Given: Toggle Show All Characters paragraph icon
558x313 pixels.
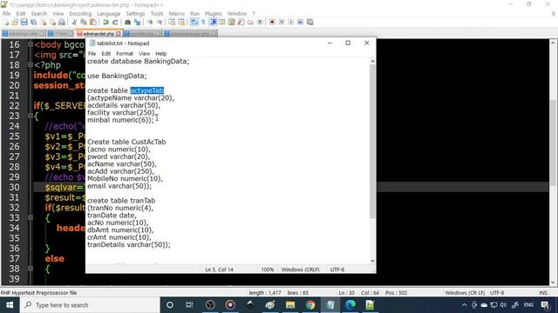Looking at the screenshot, I should tap(203, 22).
